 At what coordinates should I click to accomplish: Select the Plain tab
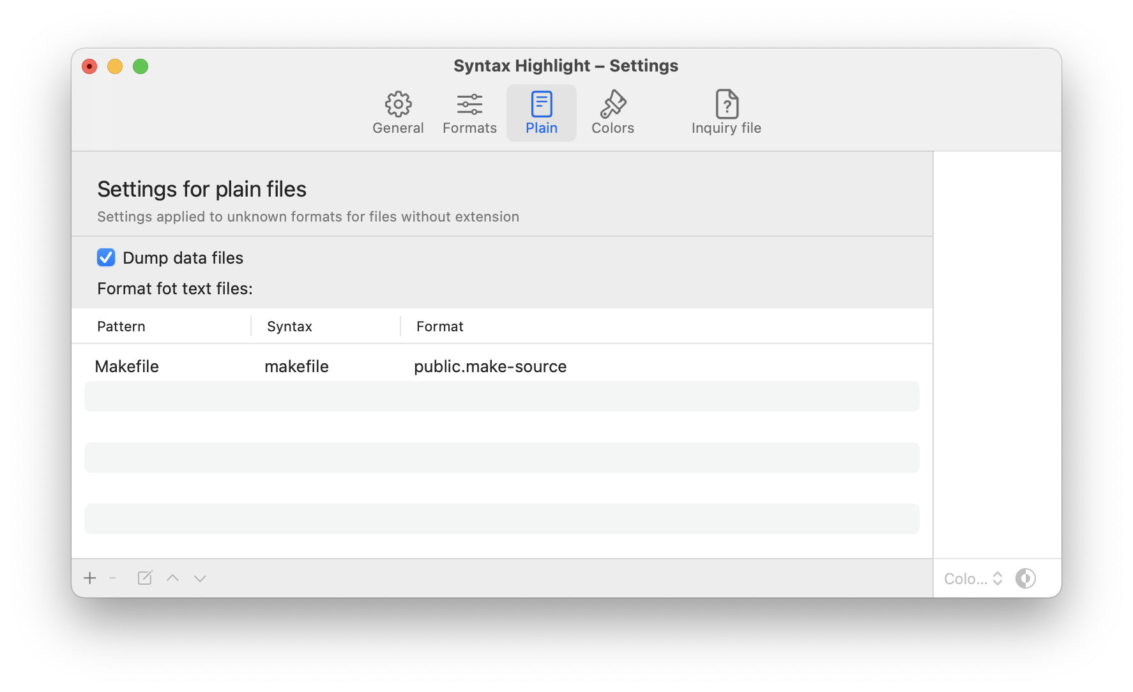[x=542, y=113]
